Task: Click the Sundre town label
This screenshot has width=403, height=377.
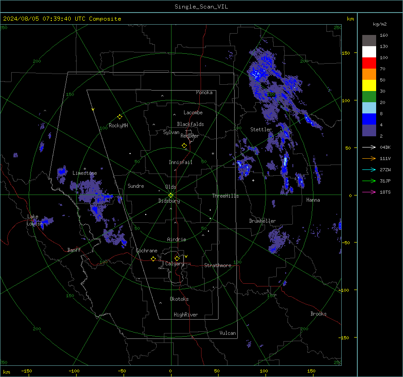Action: coord(136,186)
